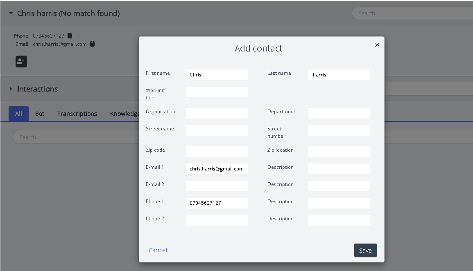The width and height of the screenshot is (473, 271).
Task: Switch to the All tab
Action: pyautogui.click(x=18, y=114)
